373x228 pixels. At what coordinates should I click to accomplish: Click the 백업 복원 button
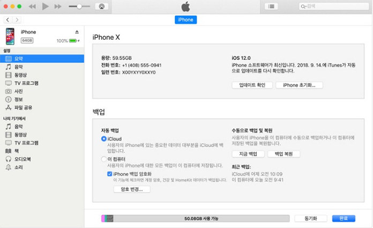coord(284,154)
